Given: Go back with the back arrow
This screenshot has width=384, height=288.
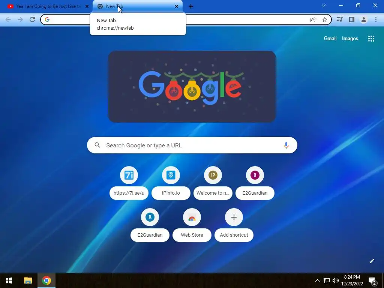Looking at the screenshot, I should [8, 19].
